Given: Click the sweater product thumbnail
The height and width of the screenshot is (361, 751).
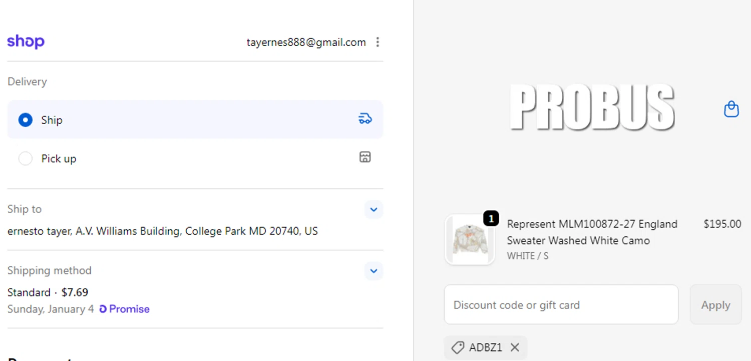Looking at the screenshot, I should coord(470,239).
